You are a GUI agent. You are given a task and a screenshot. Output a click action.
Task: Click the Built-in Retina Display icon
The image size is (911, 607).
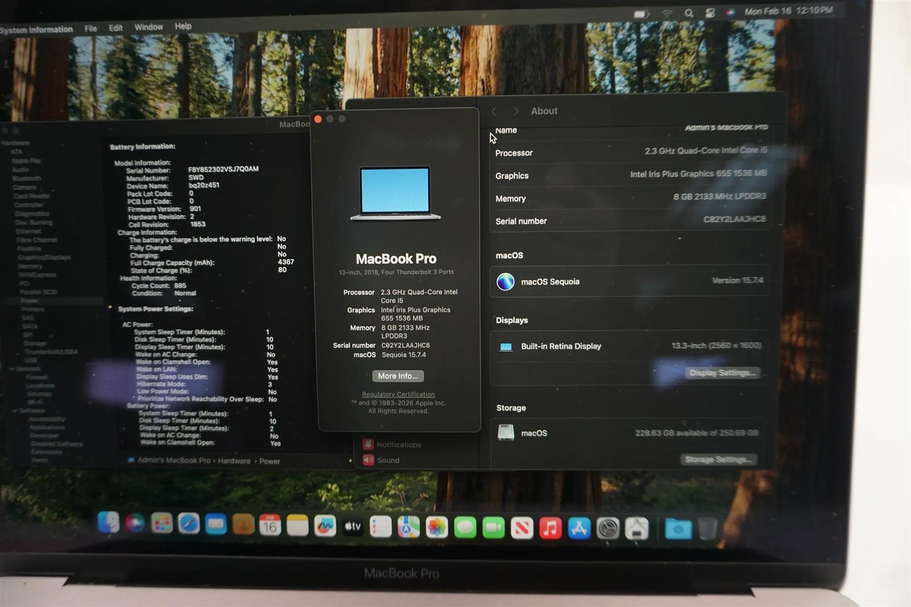click(506, 346)
